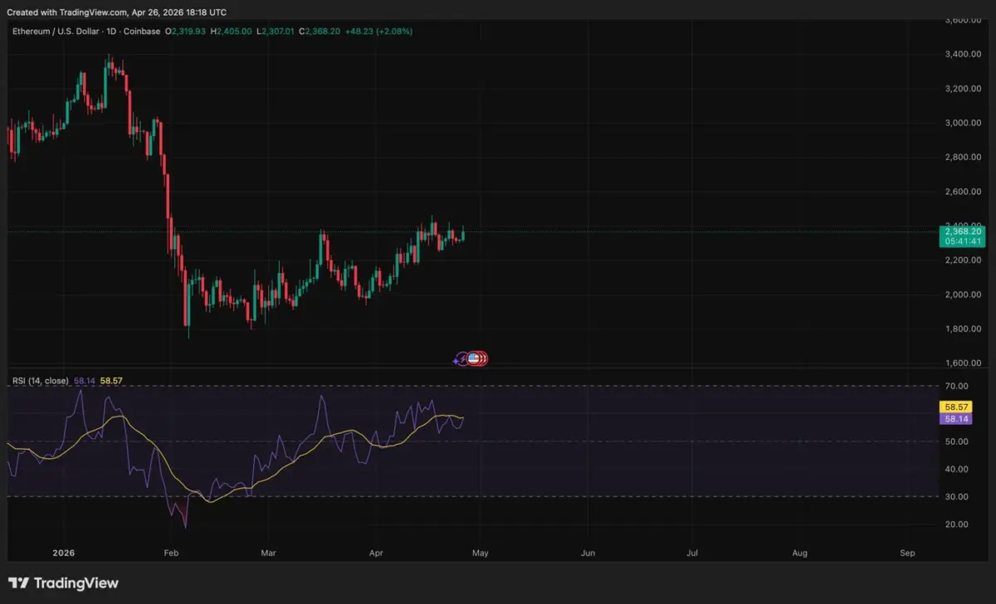Image resolution: width=996 pixels, height=604 pixels.
Task: Click the RSI (14, close) indicator label
Action: tap(41, 381)
